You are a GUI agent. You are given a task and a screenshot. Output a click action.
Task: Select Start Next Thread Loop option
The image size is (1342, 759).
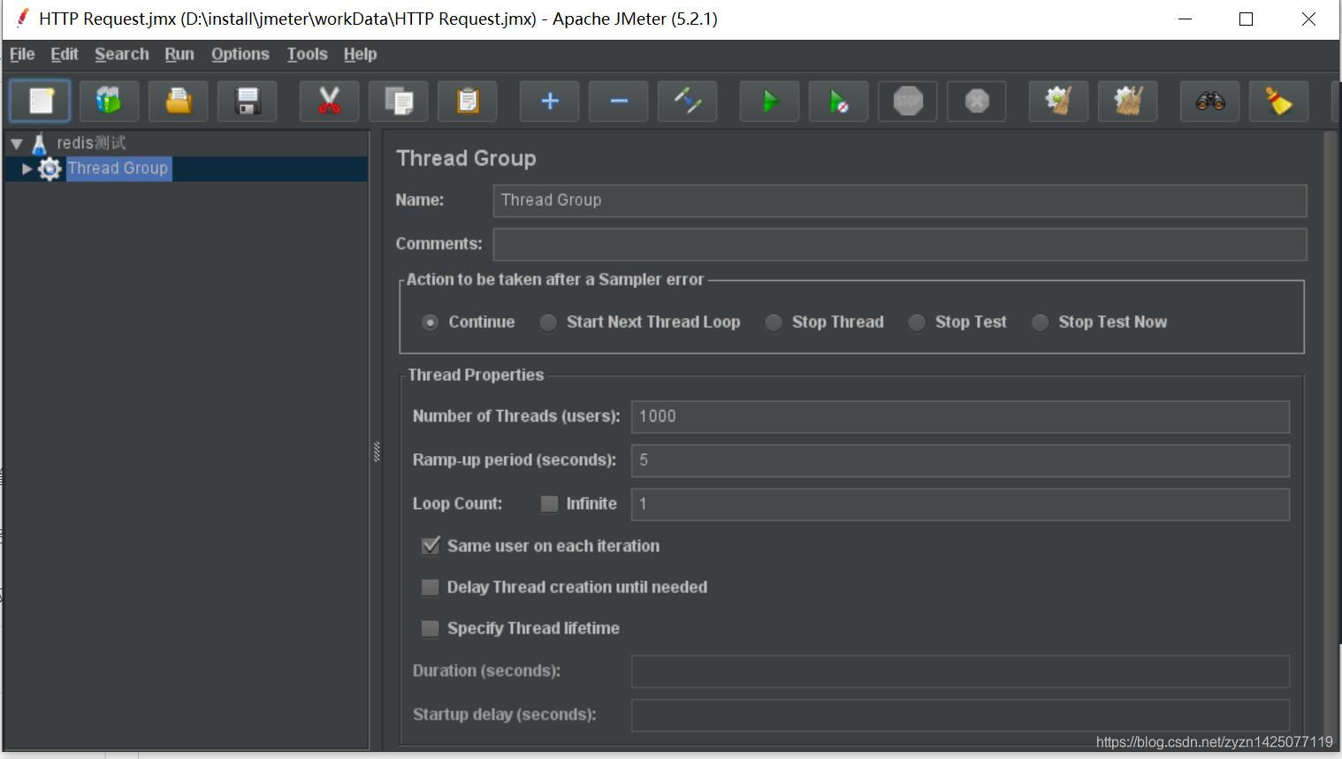[549, 323]
